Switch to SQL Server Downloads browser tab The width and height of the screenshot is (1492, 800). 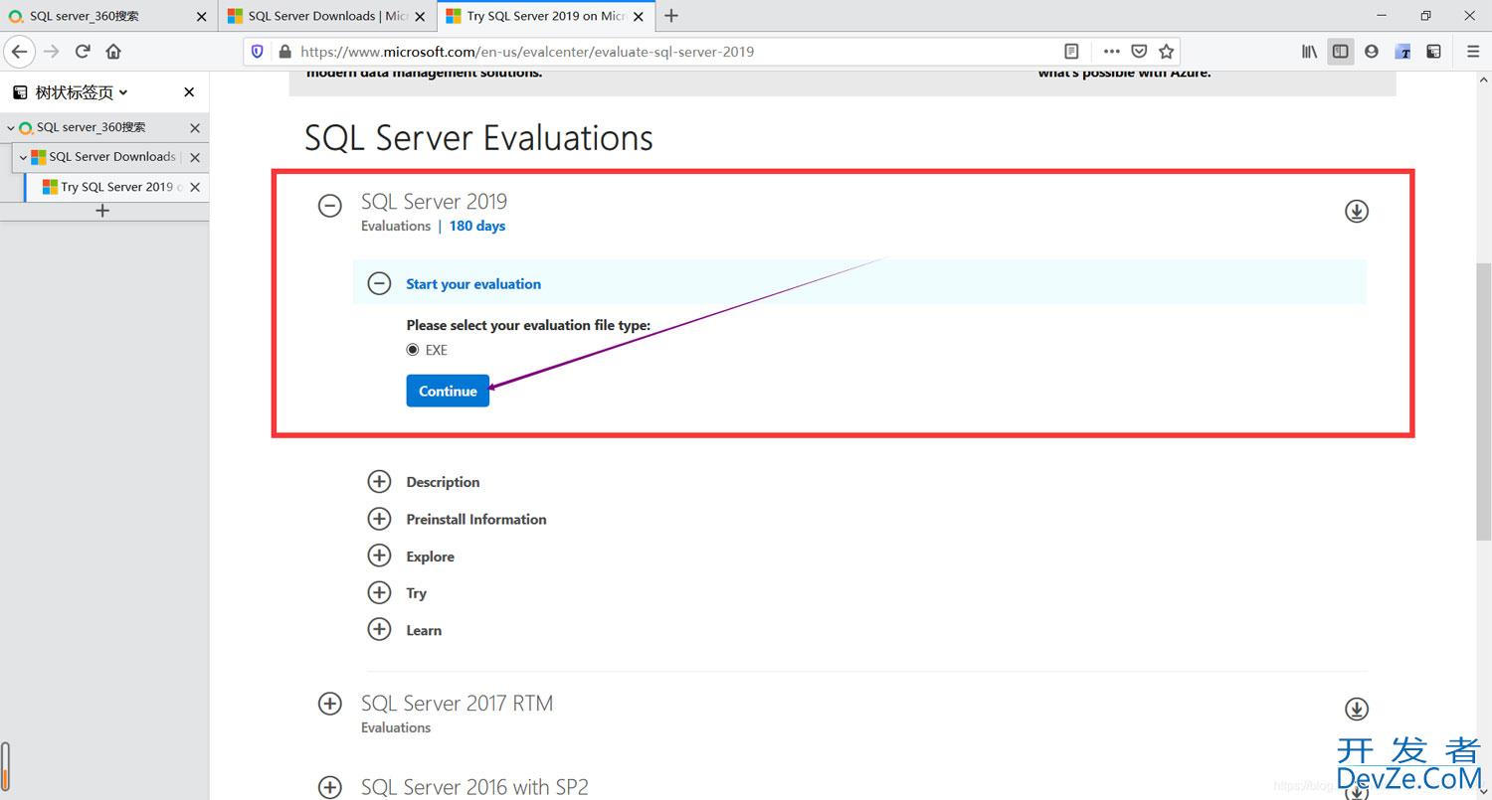(327, 16)
